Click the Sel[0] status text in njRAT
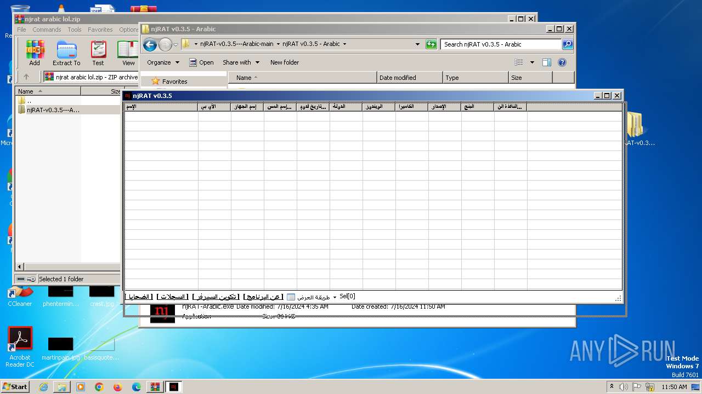The image size is (702, 394). [x=347, y=296]
